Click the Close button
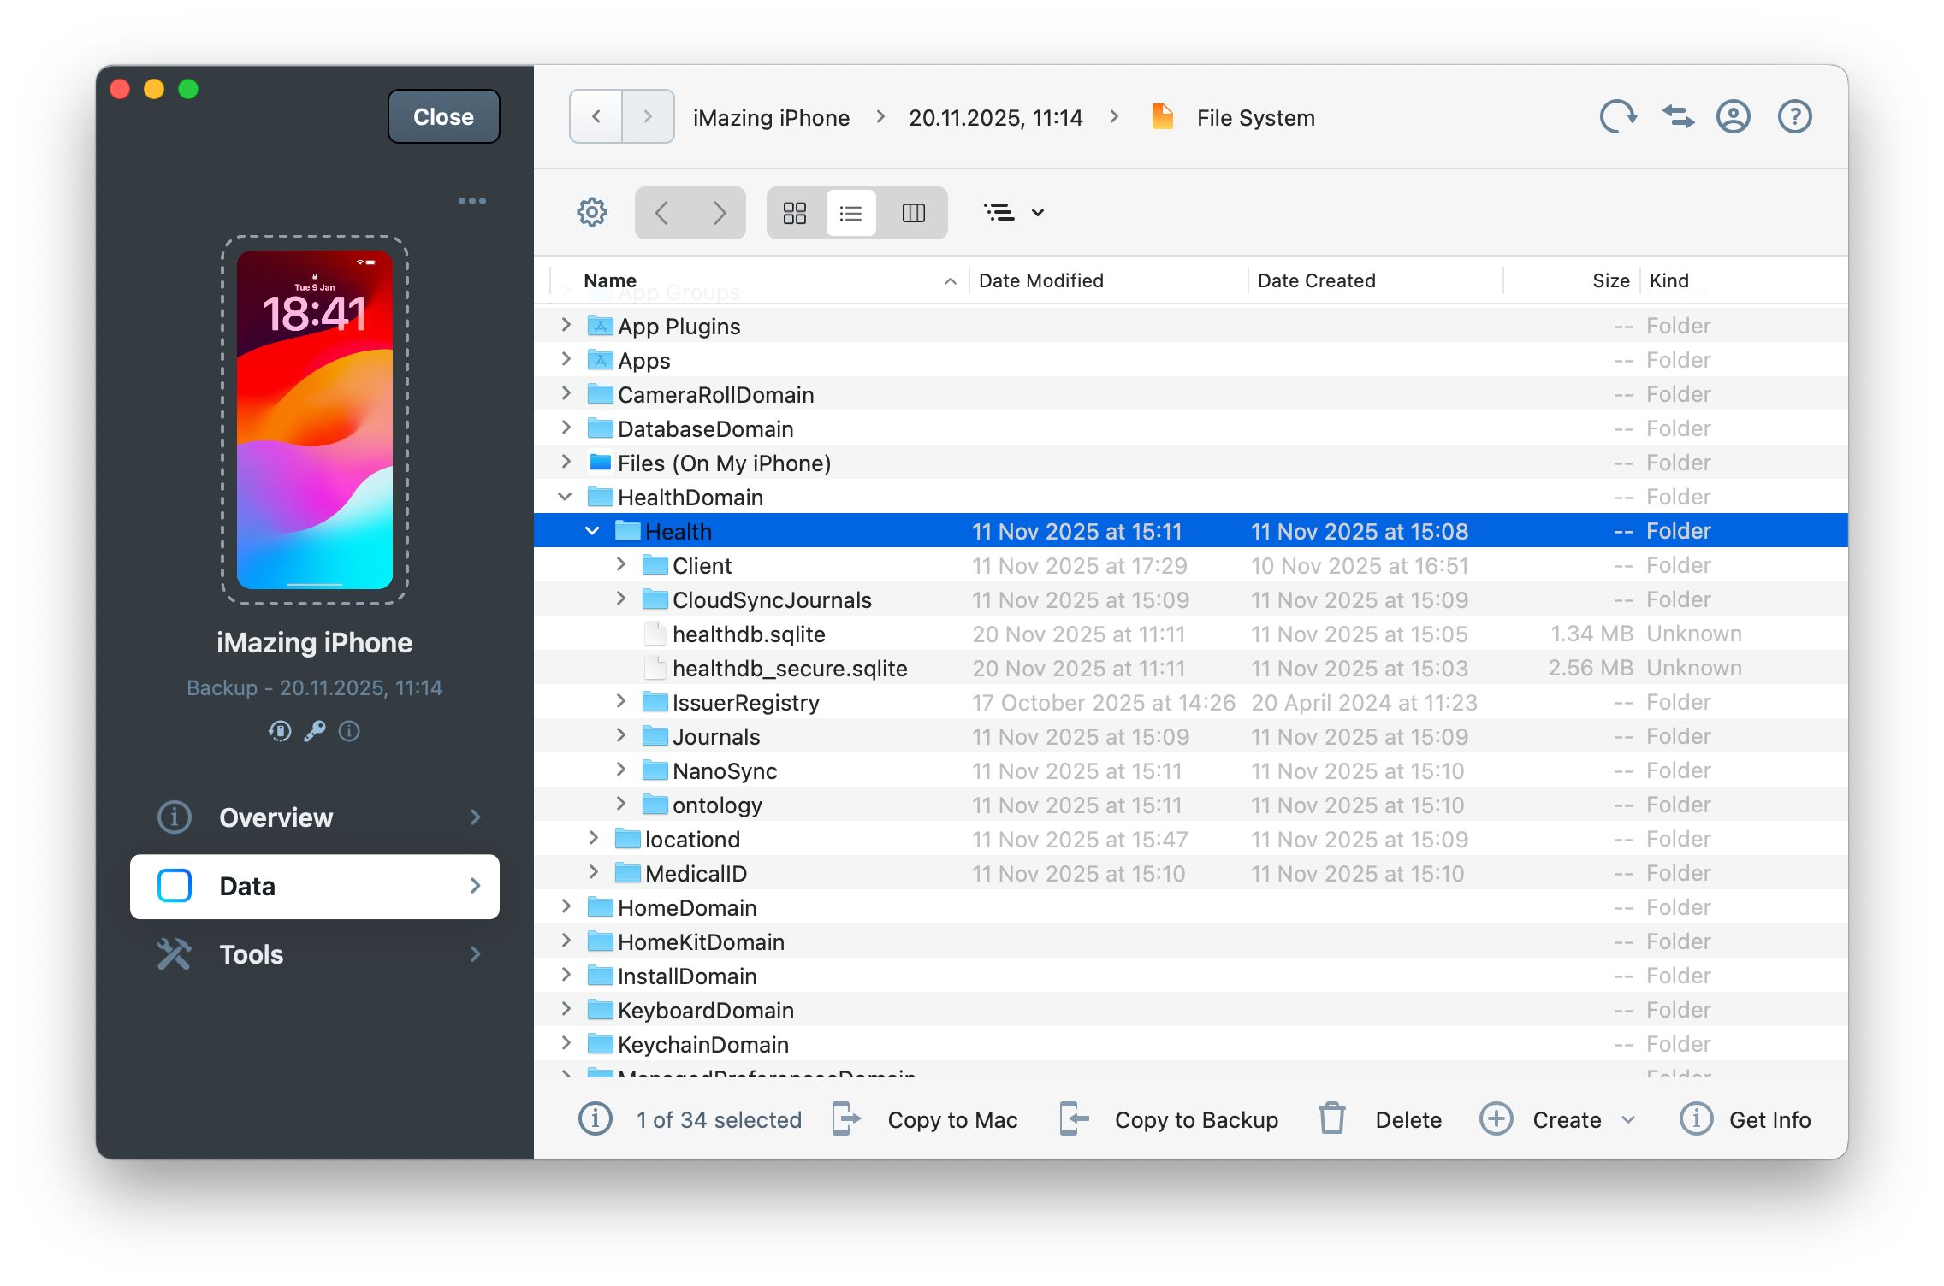The height and width of the screenshot is (1286, 1944). pos(443,116)
